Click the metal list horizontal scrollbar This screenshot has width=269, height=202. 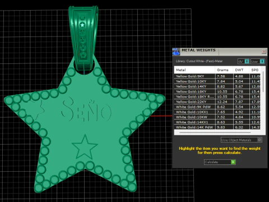215,132
